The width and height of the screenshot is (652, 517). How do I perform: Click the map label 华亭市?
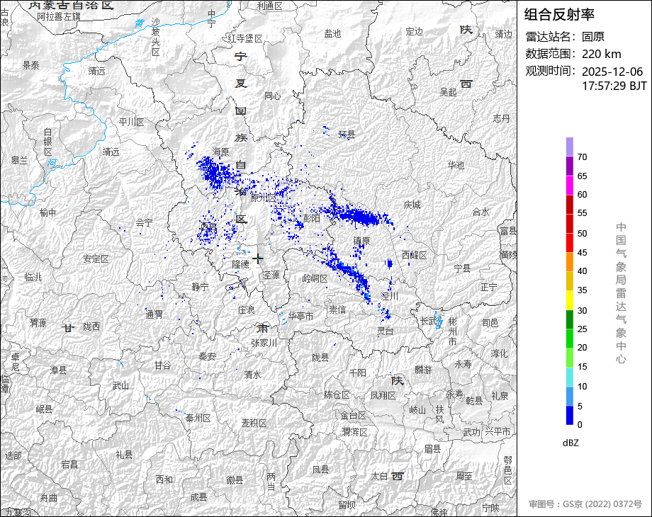click(x=300, y=316)
